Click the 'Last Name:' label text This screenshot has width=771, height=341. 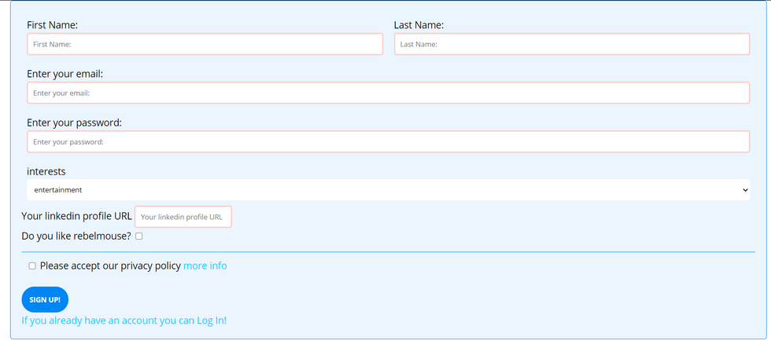pyautogui.click(x=419, y=25)
